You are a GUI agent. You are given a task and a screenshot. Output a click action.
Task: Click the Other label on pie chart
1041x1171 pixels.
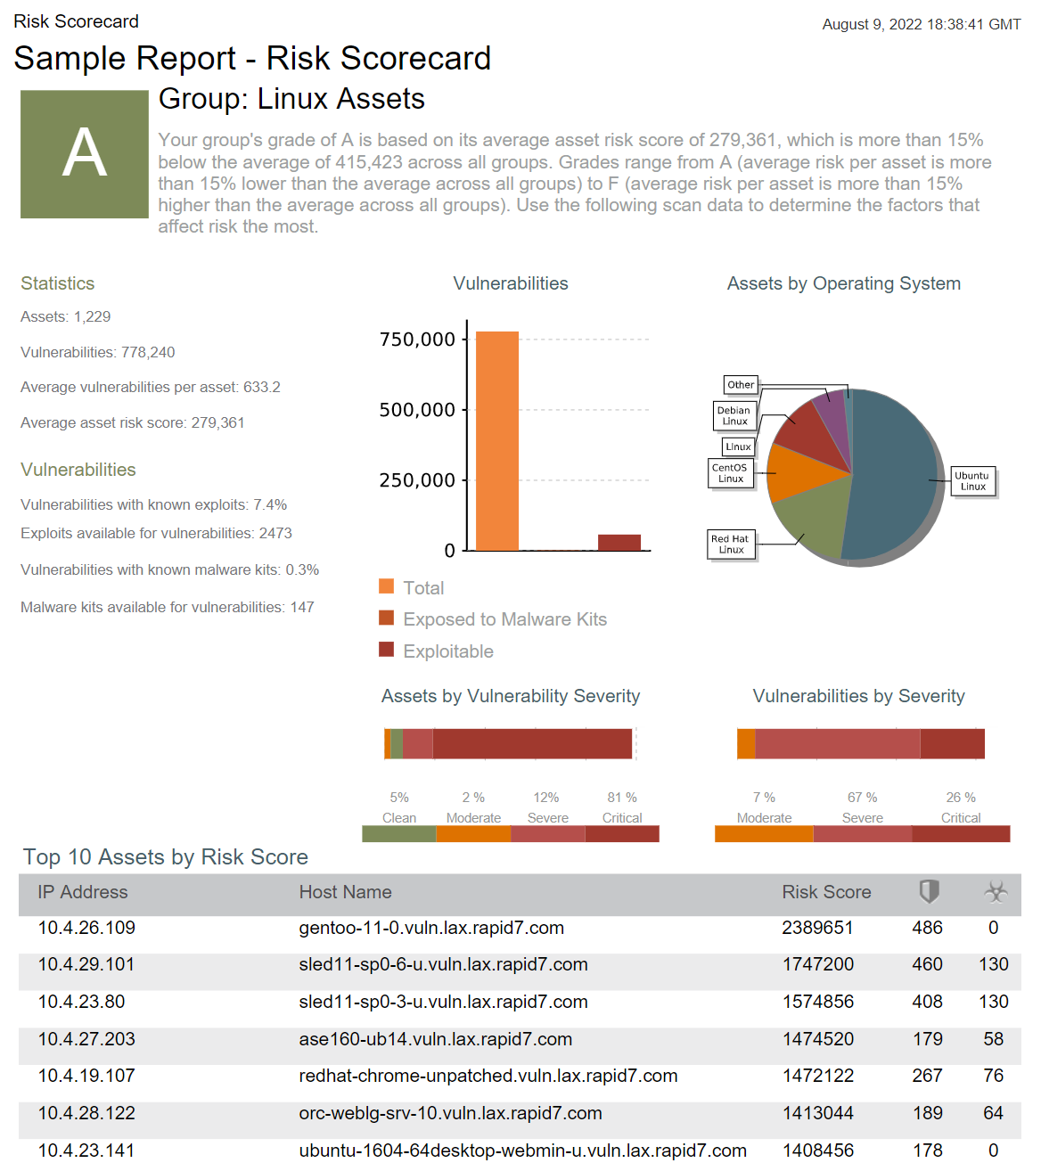(741, 385)
